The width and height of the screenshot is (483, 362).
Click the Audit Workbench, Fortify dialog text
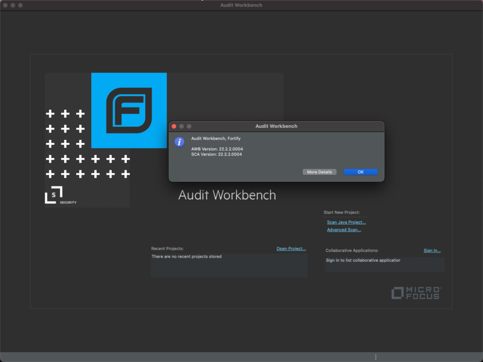(x=216, y=138)
